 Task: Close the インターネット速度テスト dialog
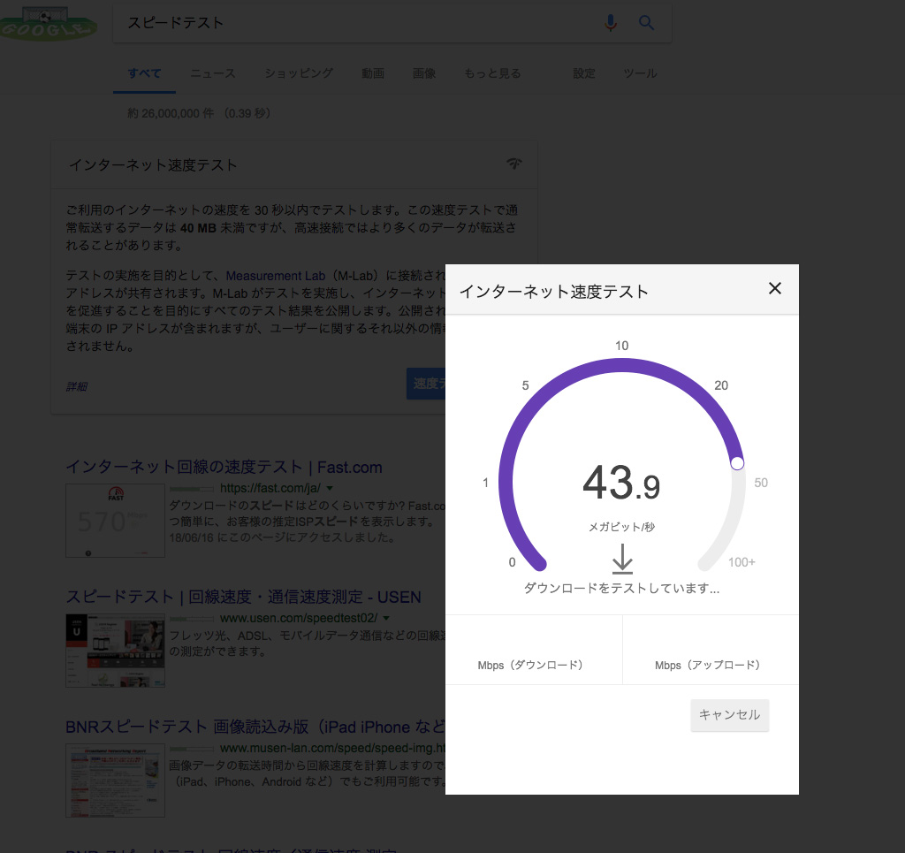point(774,288)
